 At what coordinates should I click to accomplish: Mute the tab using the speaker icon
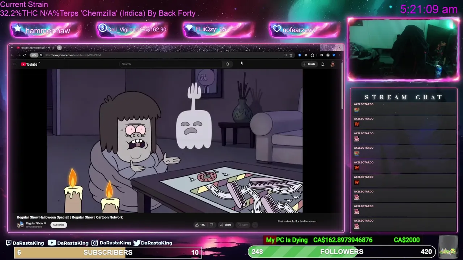point(49,48)
